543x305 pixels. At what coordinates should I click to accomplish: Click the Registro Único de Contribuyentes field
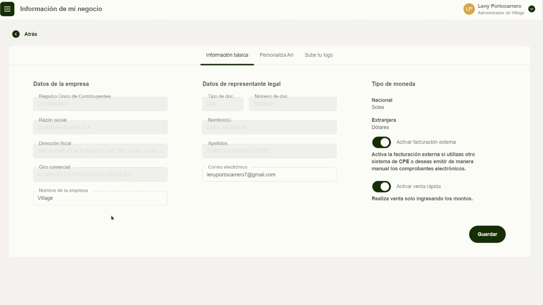pyautogui.click(x=100, y=104)
